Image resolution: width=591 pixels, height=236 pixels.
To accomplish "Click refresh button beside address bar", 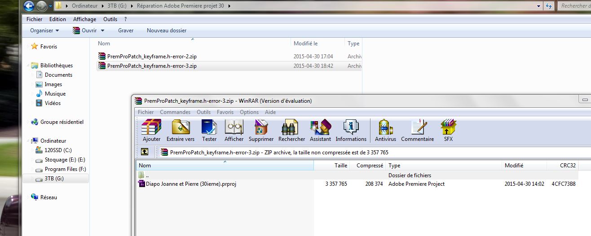I will (548, 6).
